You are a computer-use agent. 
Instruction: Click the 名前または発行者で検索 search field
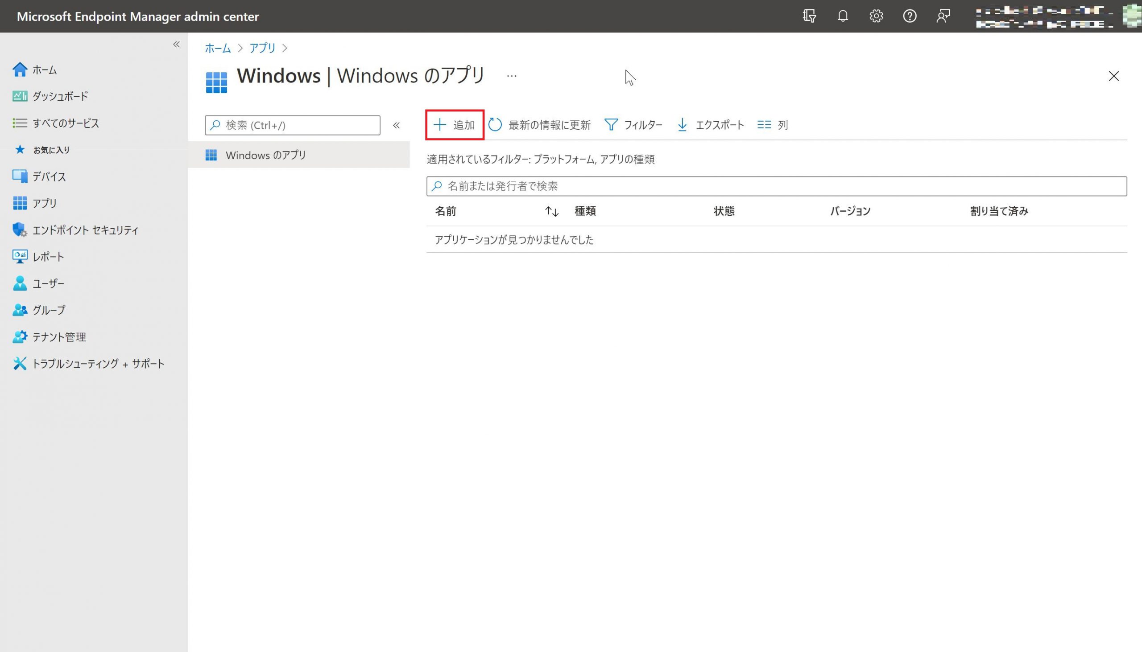[x=776, y=186]
